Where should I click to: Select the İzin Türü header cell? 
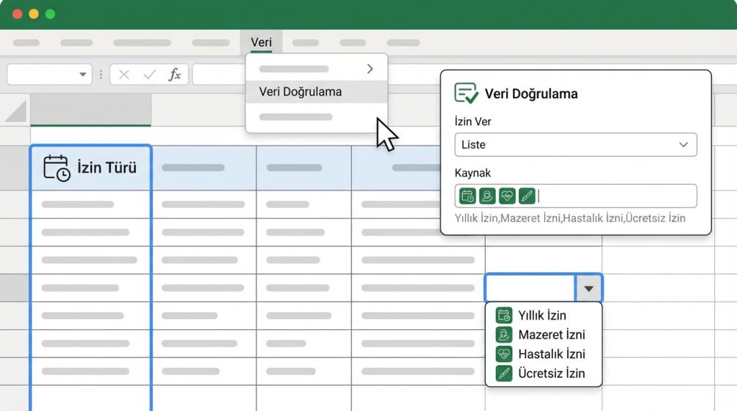(x=91, y=168)
